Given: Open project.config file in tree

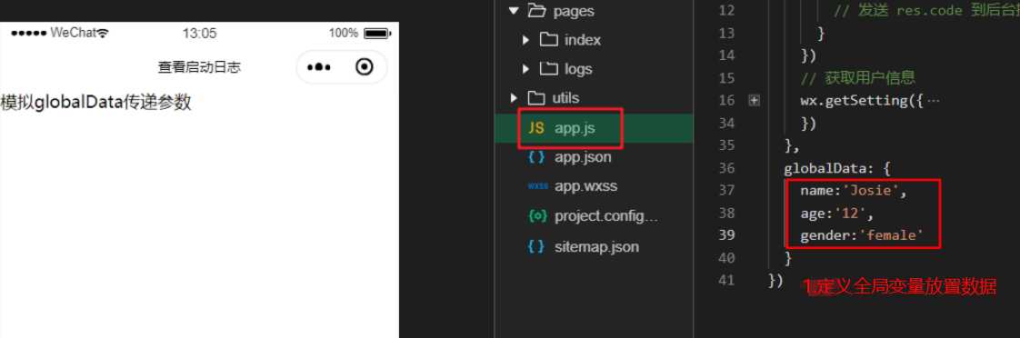Looking at the screenshot, I should [x=594, y=216].
